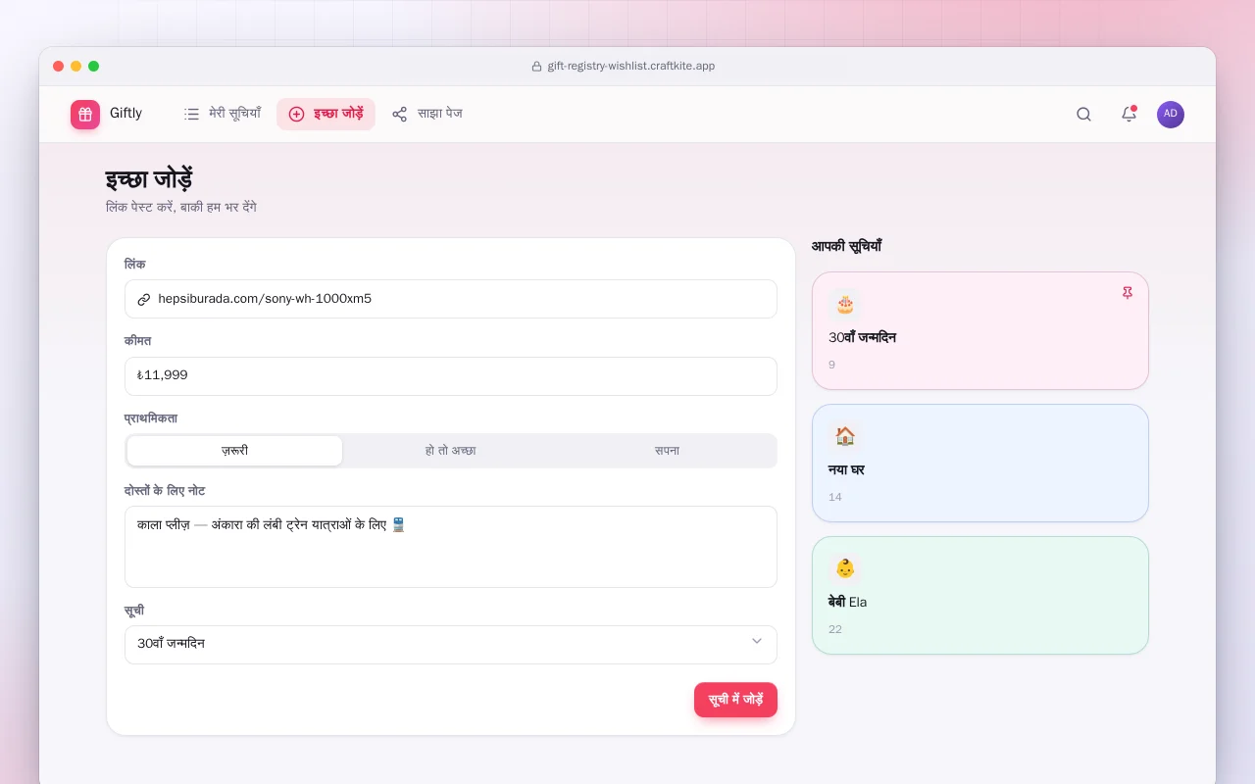
Task: Click the कीमत field showing ₺11,999
Action: tap(451, 375)
